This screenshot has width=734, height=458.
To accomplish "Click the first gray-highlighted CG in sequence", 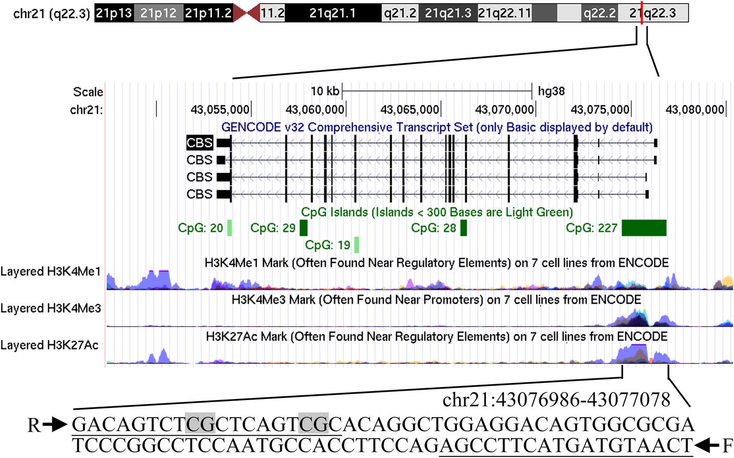I will pos(199,424).
